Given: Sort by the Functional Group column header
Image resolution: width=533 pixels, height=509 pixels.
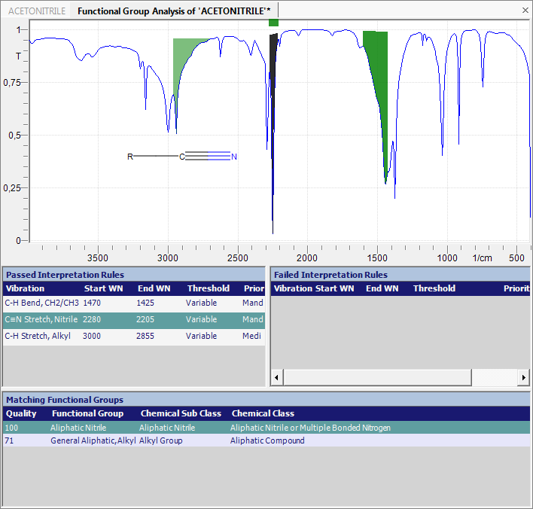Looking at the screenshot, I should (x=87, y=413).
